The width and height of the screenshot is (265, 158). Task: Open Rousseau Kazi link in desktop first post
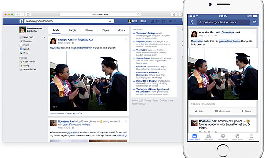point(85,40)
